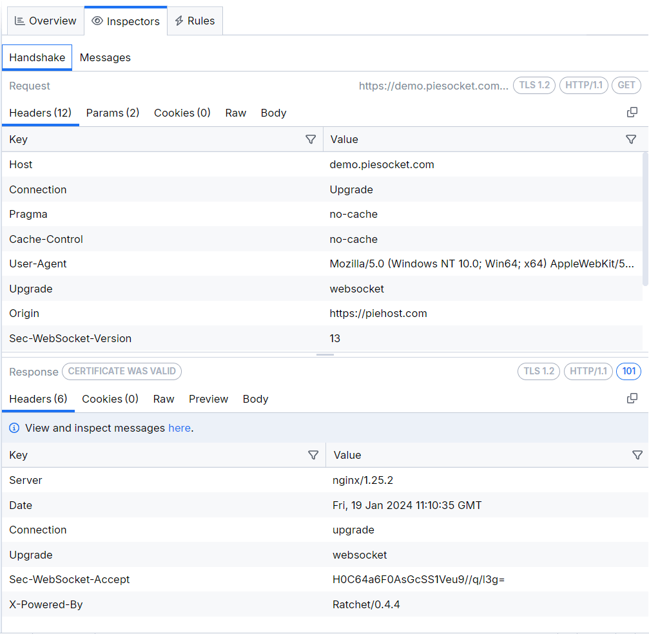The image size is (649, 634).
Task: Filter the request Value column
Action: 631,139
